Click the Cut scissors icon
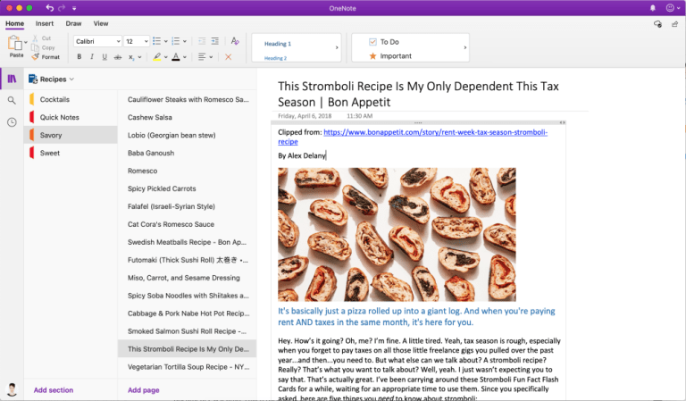 point(35,38)
